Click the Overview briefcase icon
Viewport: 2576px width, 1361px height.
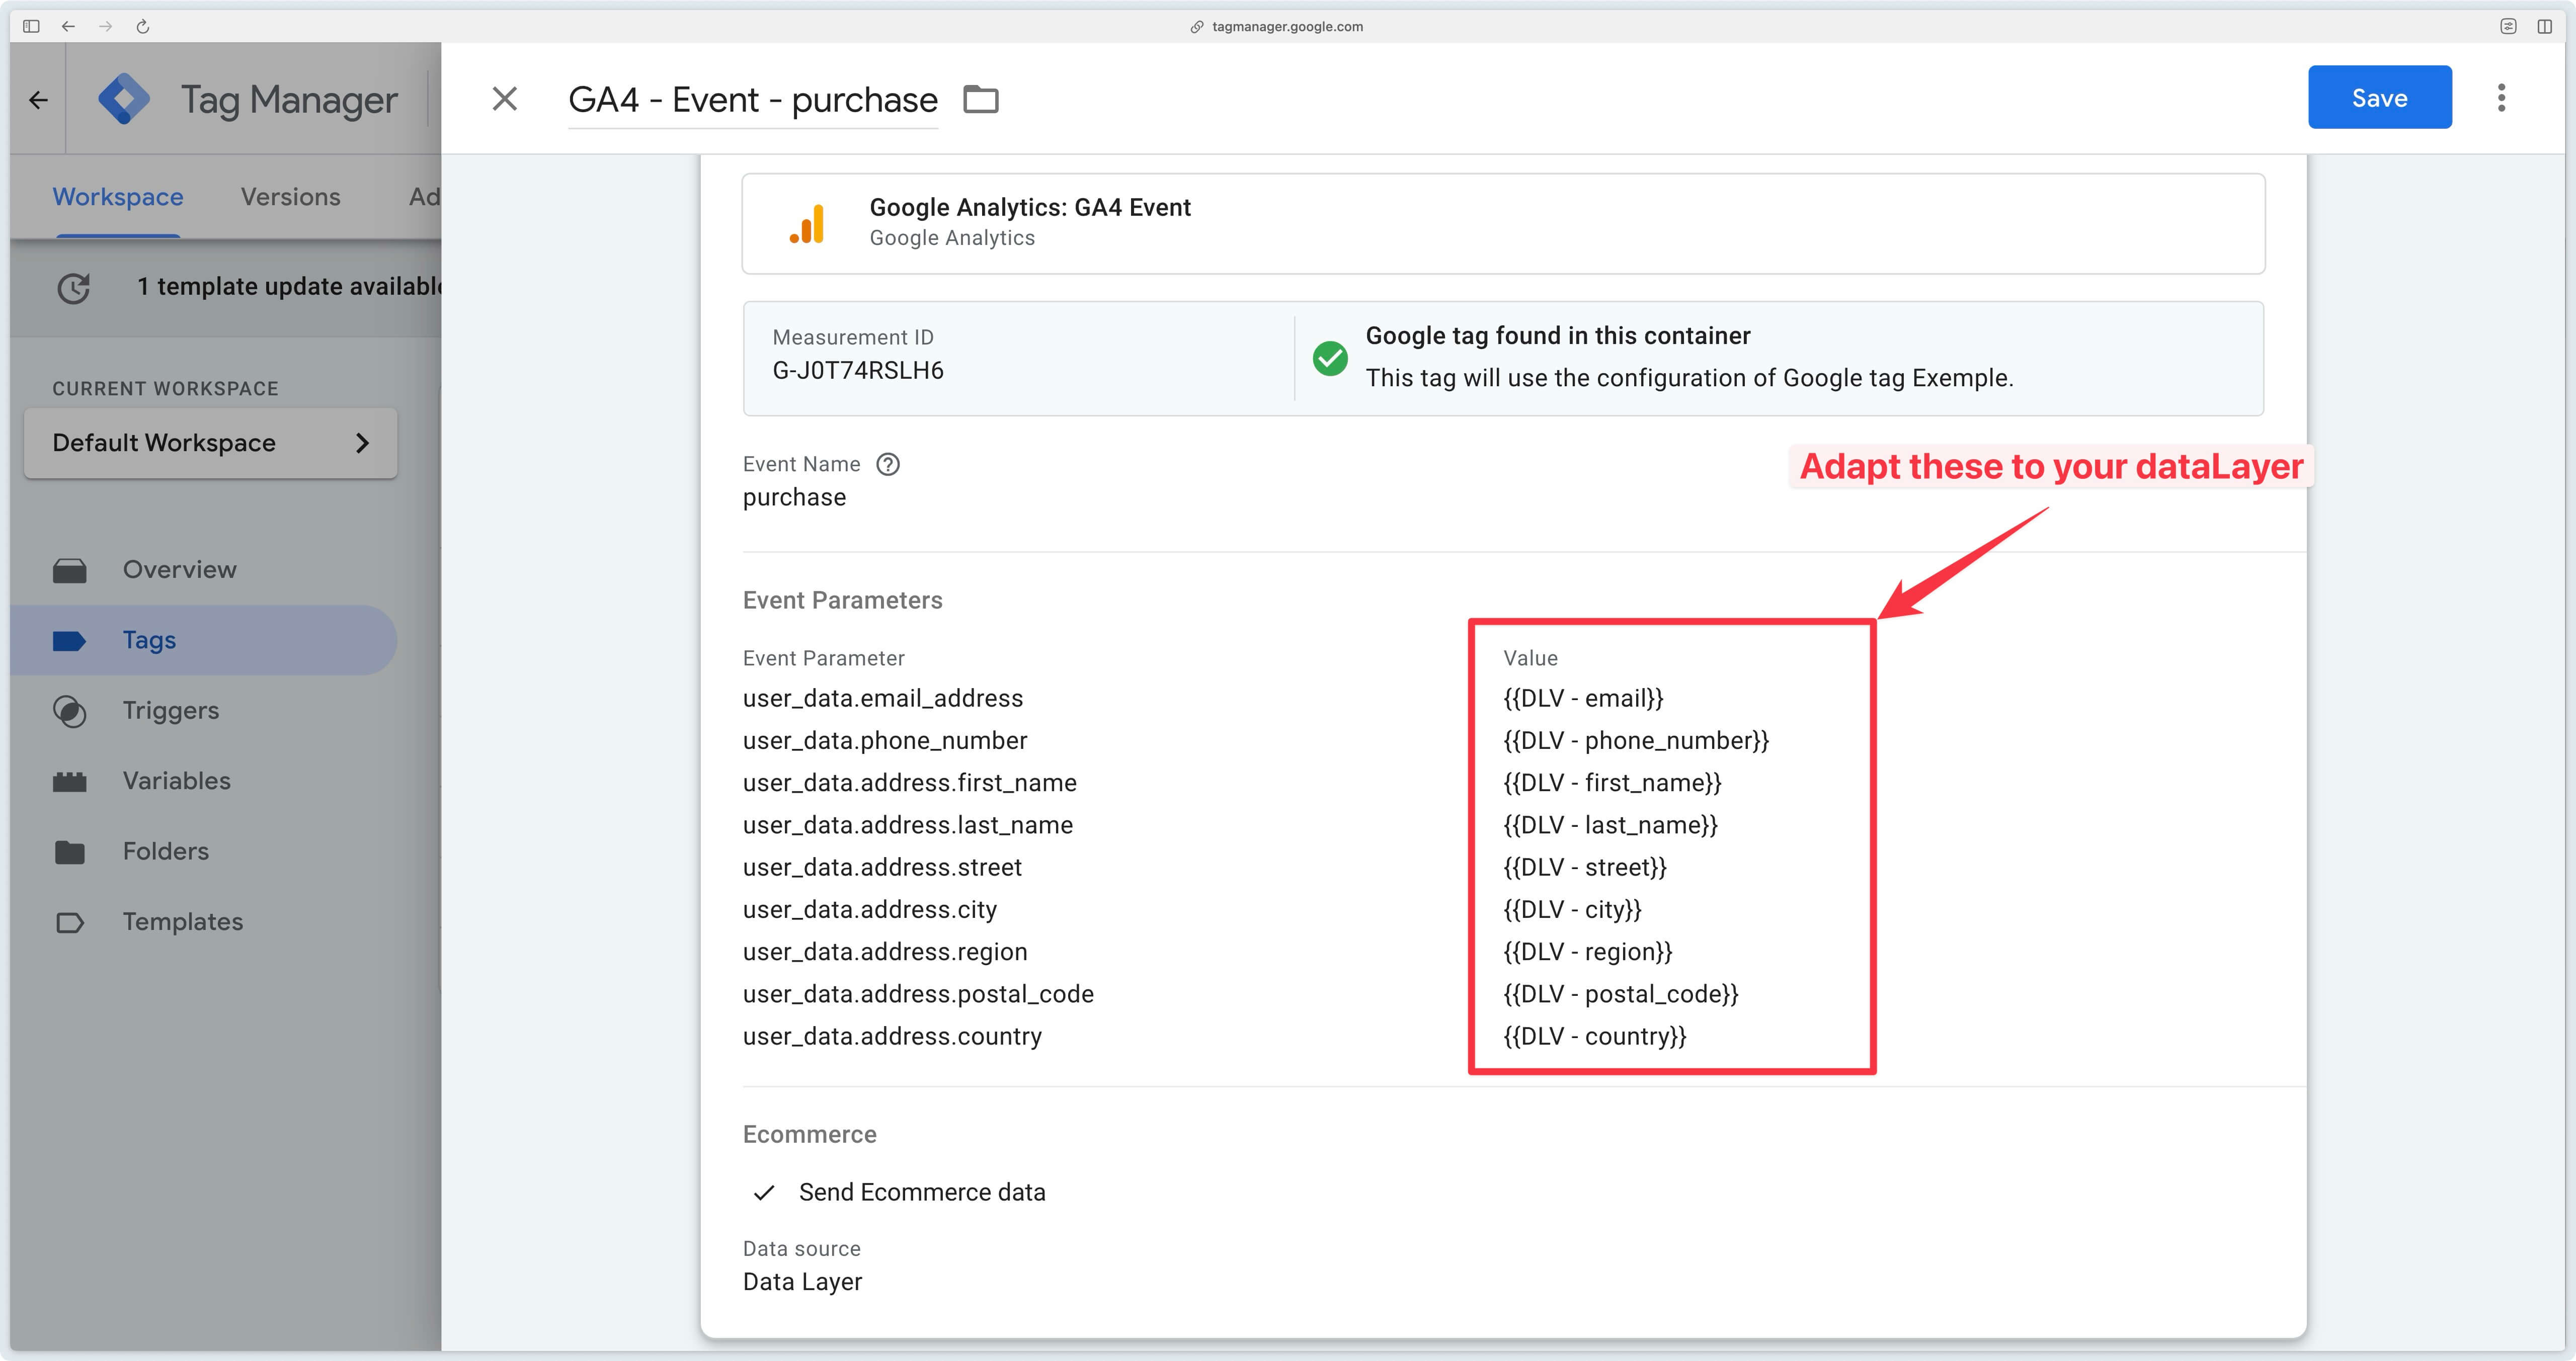[69, 570]
